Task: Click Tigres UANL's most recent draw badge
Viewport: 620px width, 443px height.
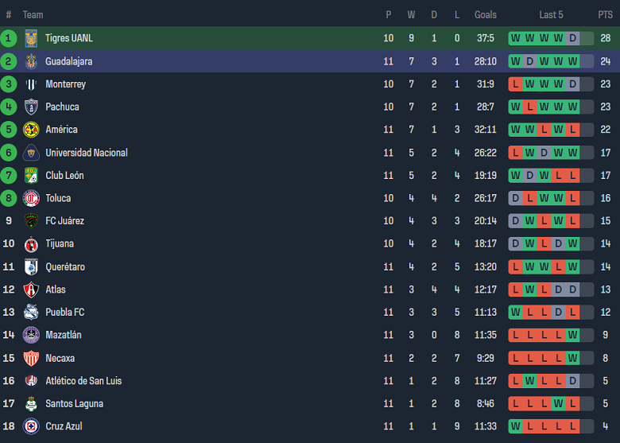Action: [x=572, y=38]
